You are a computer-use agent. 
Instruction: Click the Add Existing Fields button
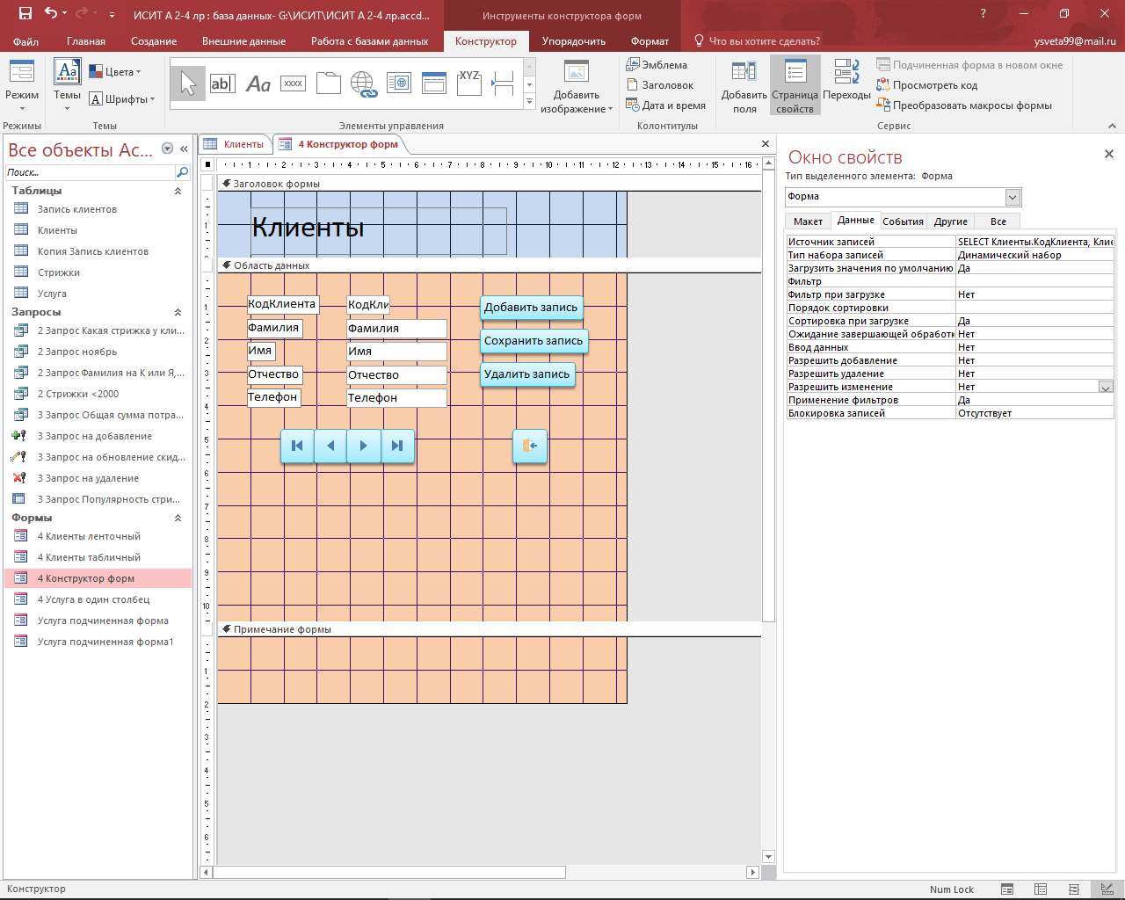[x=744, y=86]
